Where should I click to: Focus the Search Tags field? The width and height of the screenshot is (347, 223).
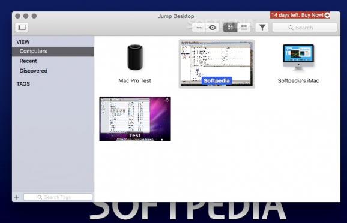click(58, 197)
